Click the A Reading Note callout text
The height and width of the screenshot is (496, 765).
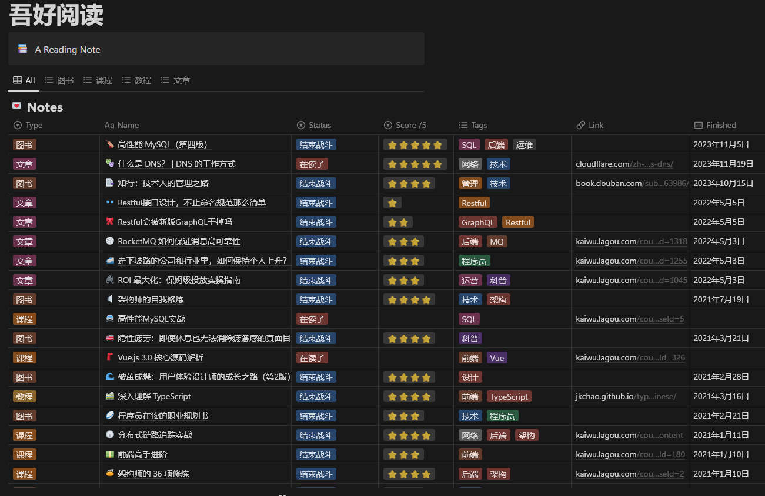[68, 49]
